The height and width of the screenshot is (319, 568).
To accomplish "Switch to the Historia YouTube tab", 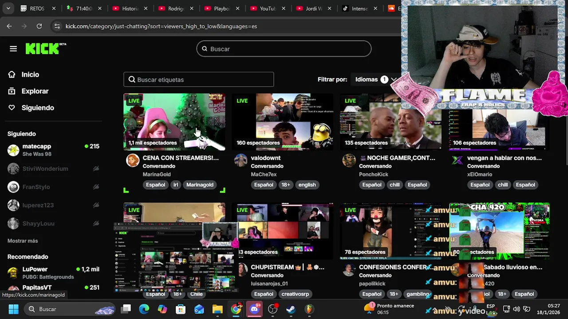I will pos(129,8).
